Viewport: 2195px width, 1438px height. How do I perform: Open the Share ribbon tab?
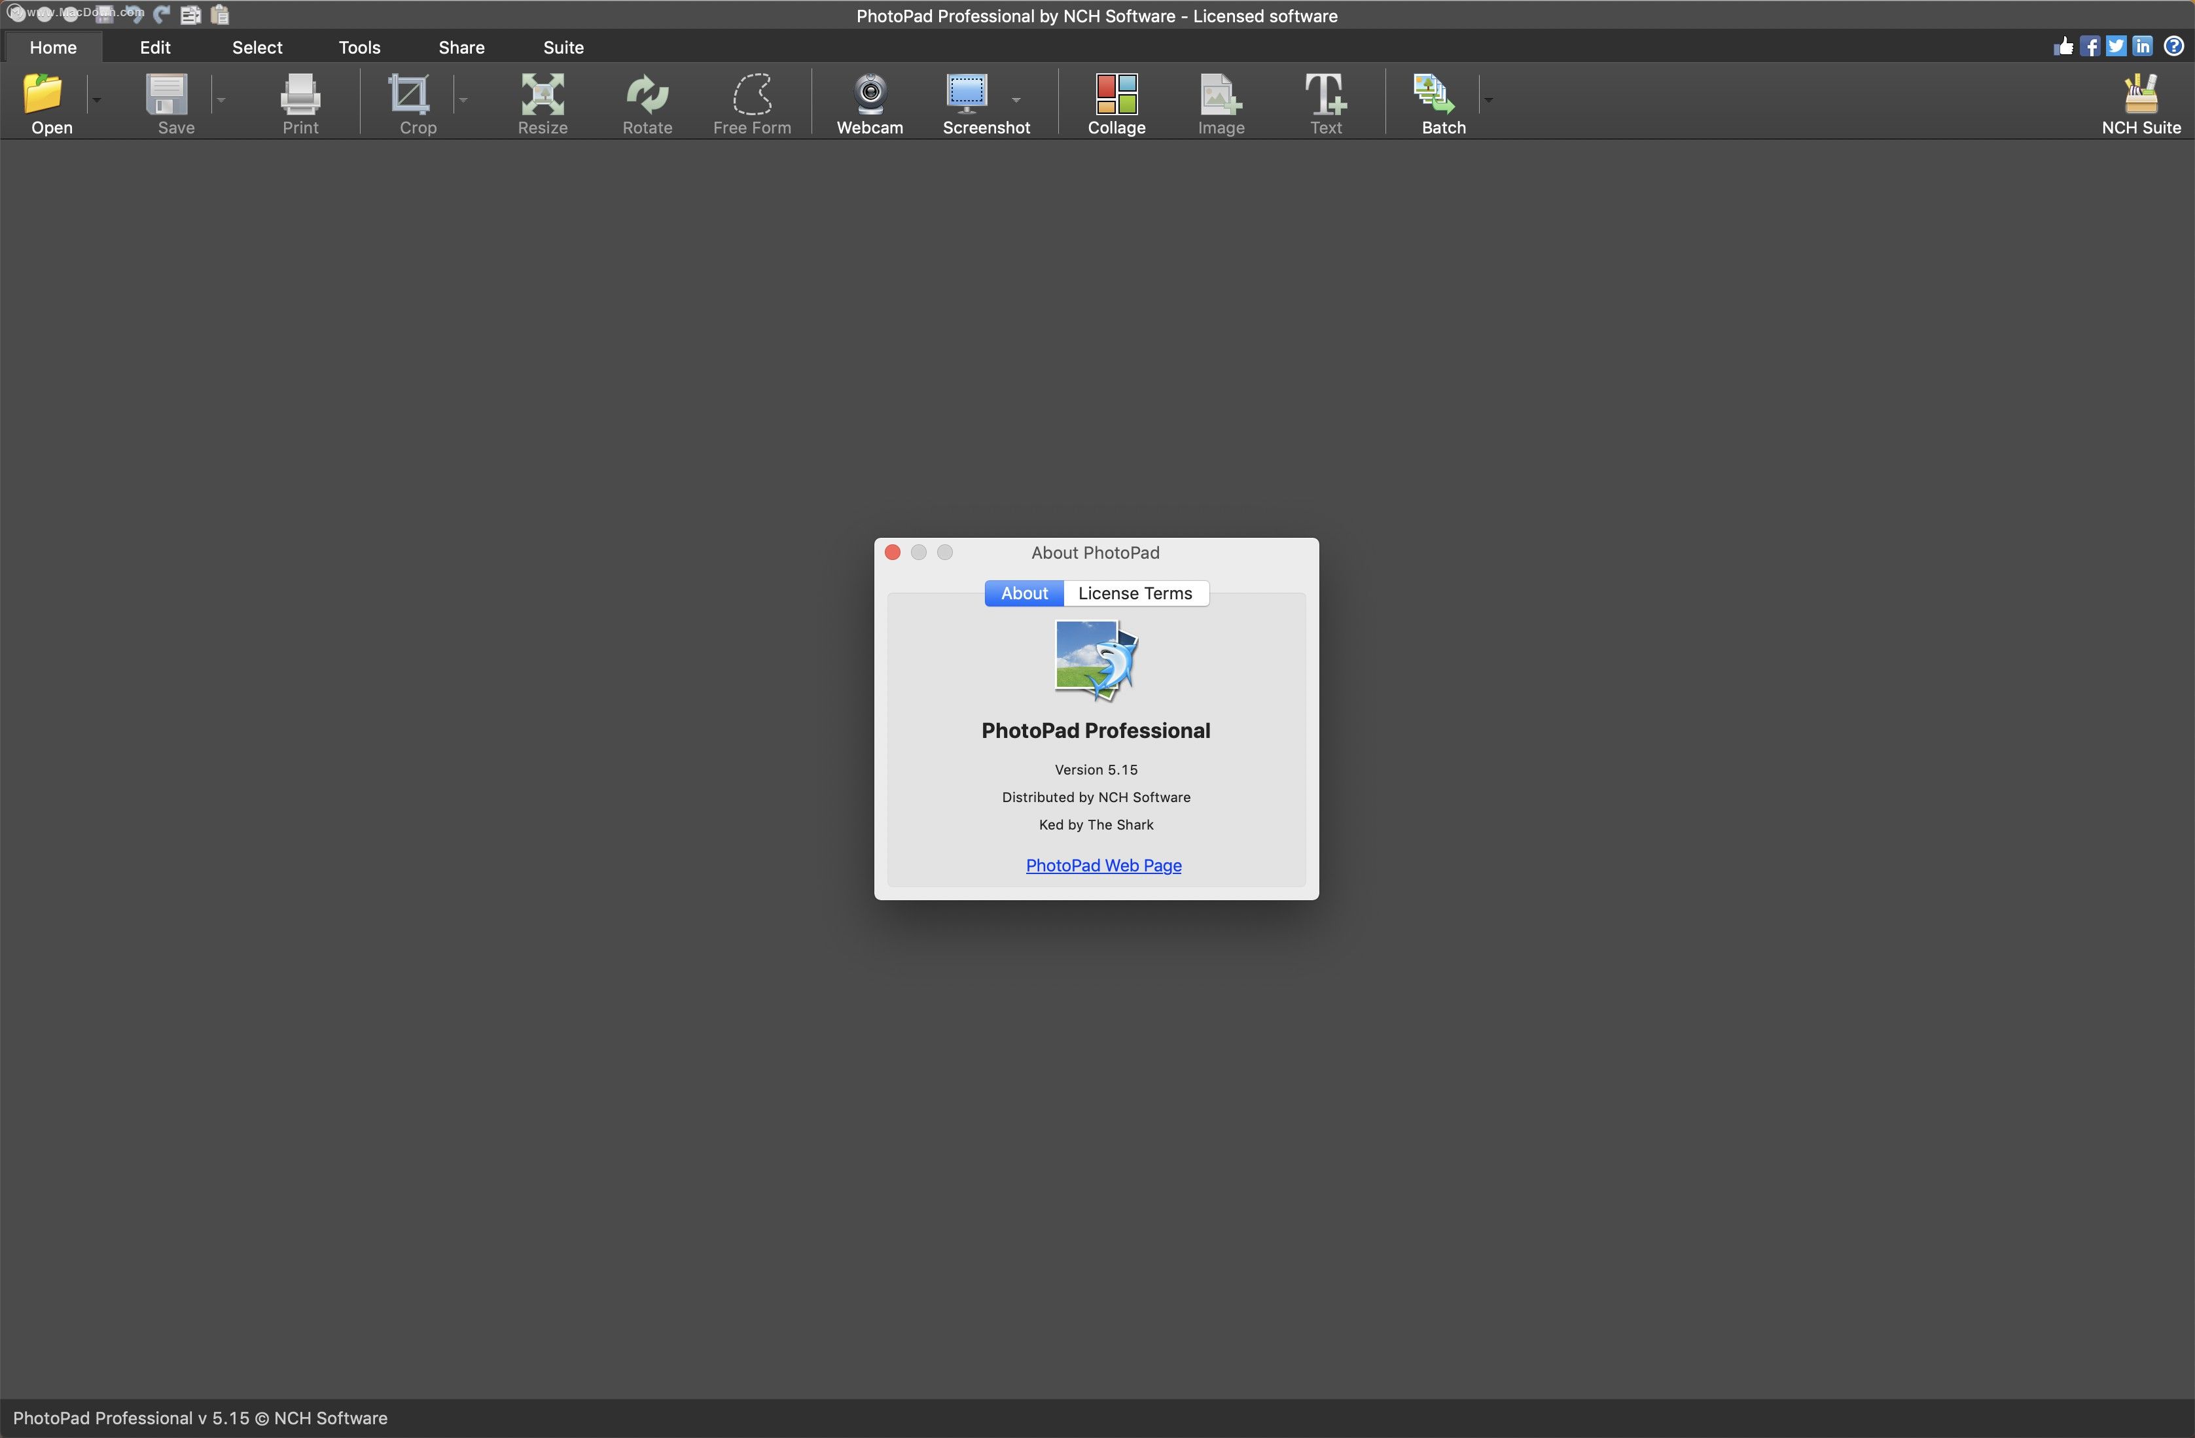[x=461, y=47]
